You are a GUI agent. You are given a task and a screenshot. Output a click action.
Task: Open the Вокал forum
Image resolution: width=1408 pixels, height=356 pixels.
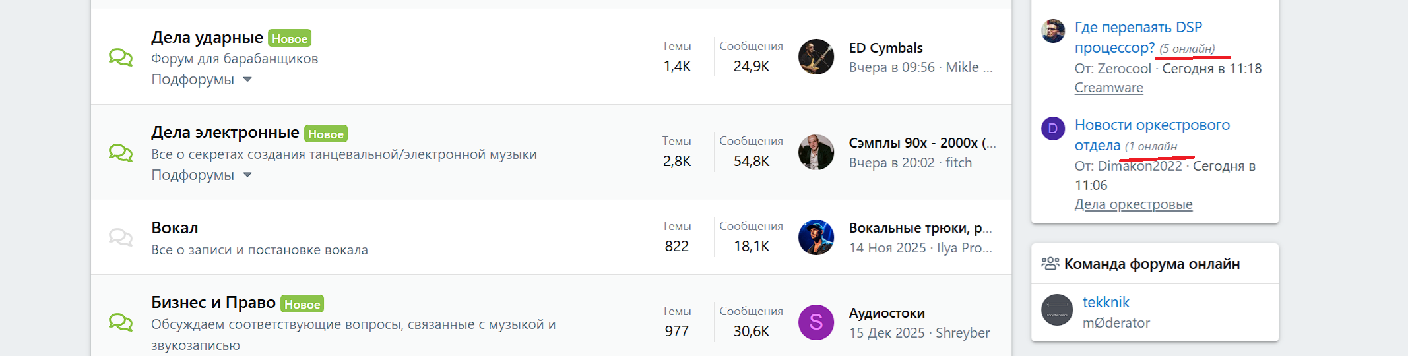click(x=175, y=228)
